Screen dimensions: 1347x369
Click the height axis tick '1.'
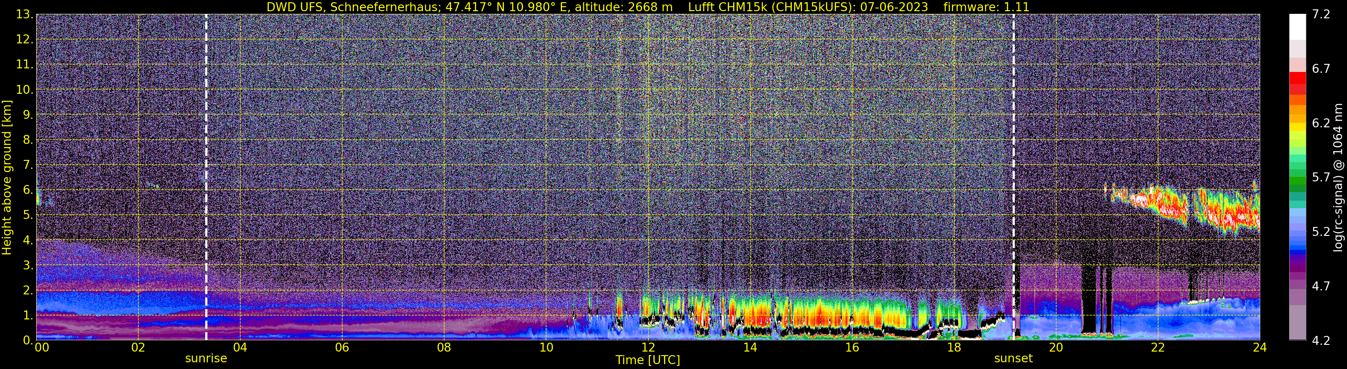tap(28, 315)
